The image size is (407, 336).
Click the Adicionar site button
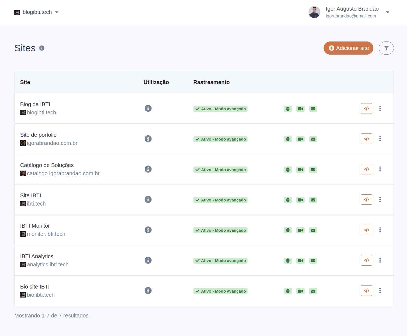tap(348, 48)
